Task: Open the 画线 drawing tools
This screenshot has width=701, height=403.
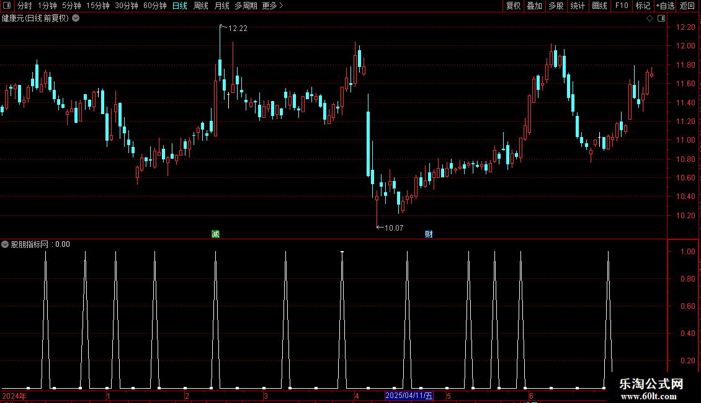Action: point(599,6)
